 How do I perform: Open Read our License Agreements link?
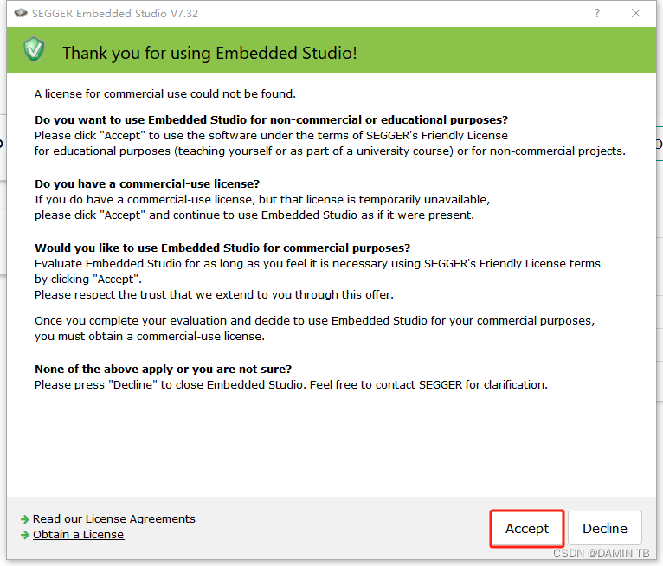pos(114,518)
